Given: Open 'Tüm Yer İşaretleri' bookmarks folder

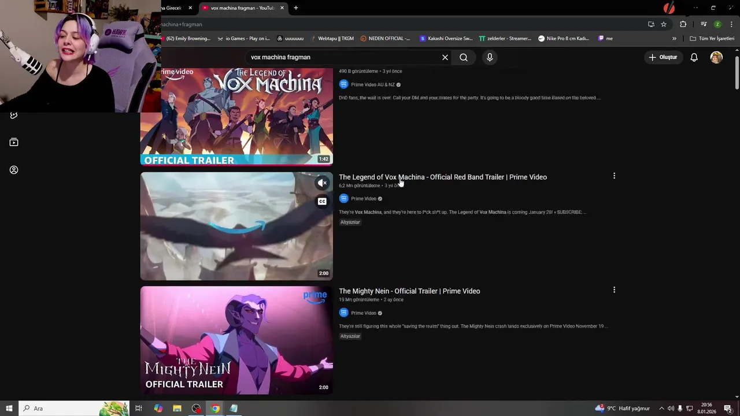Looking at the screenshot, I should pos(712,39).
